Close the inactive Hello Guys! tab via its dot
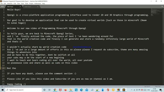 [38, 7]
